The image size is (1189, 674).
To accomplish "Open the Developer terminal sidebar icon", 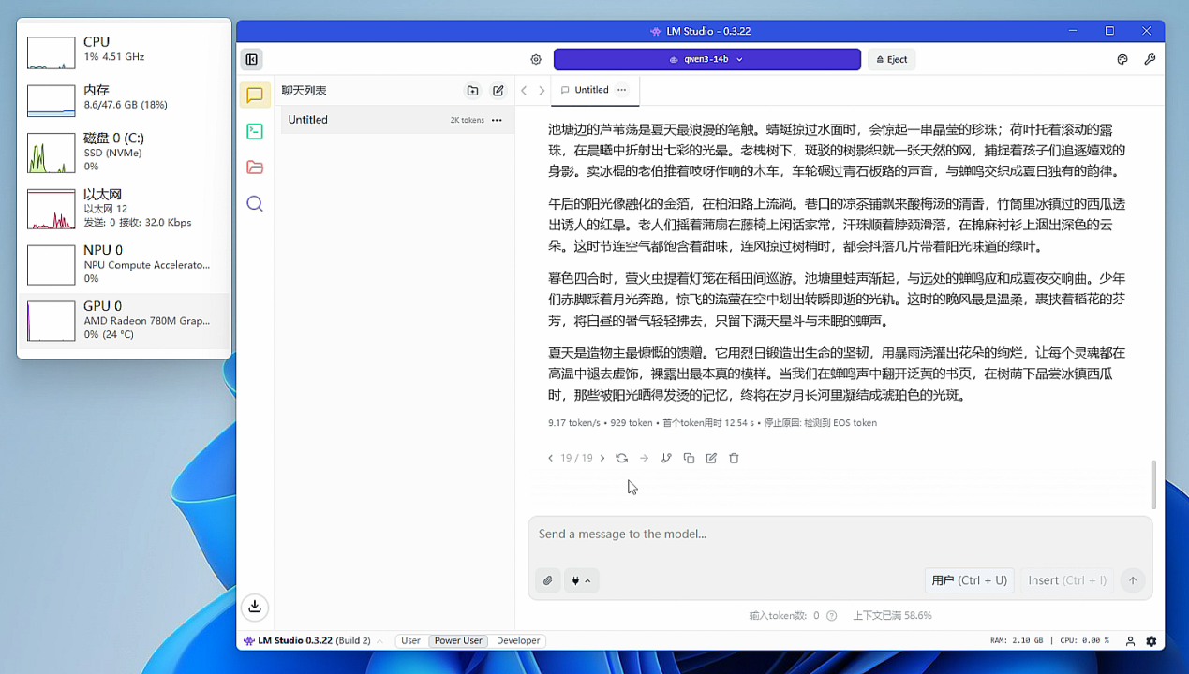I will 254,131.
